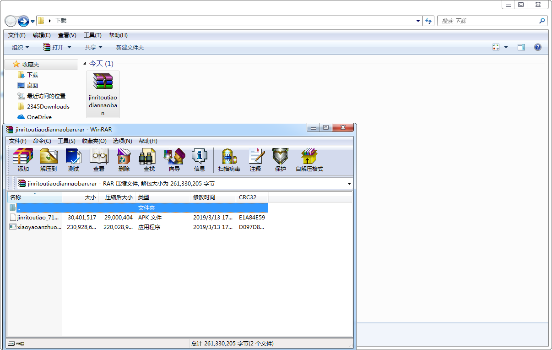Open 下載 in the favorites sidebar
552x350 pixels.
(x=28, y=75)
